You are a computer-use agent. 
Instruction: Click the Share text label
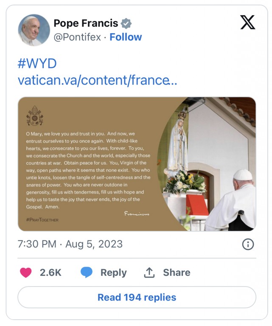point(177,273)
